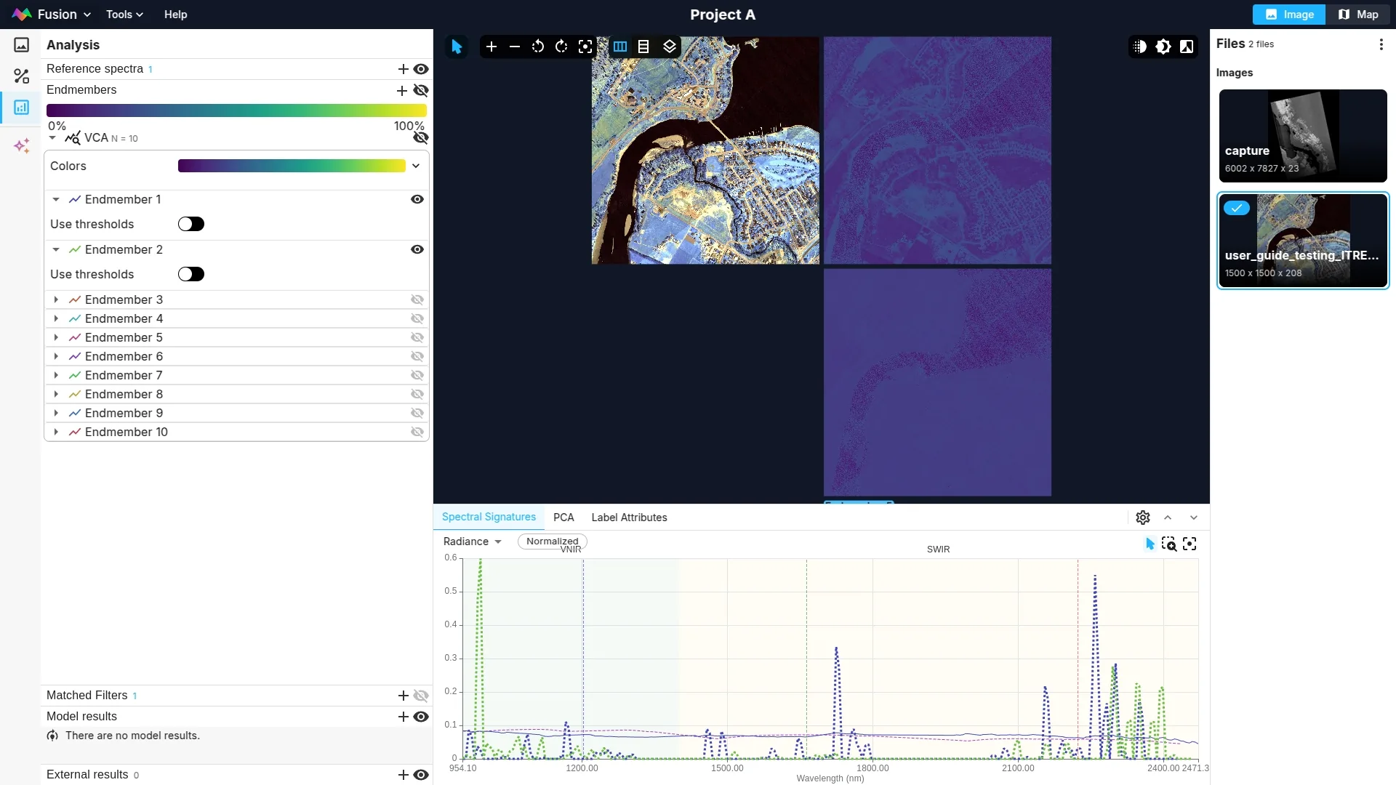The width and height of the screenshot is (1396, 785).
Task: Show Endmember 5 with eye icon
Action: pos(417,337)
